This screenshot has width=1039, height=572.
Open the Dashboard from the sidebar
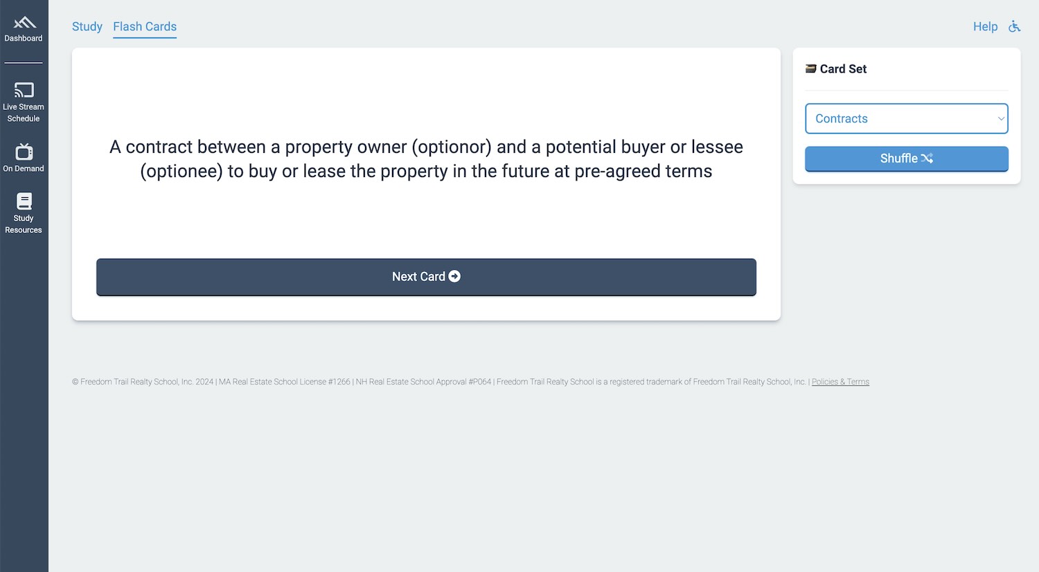coord(24,26)
